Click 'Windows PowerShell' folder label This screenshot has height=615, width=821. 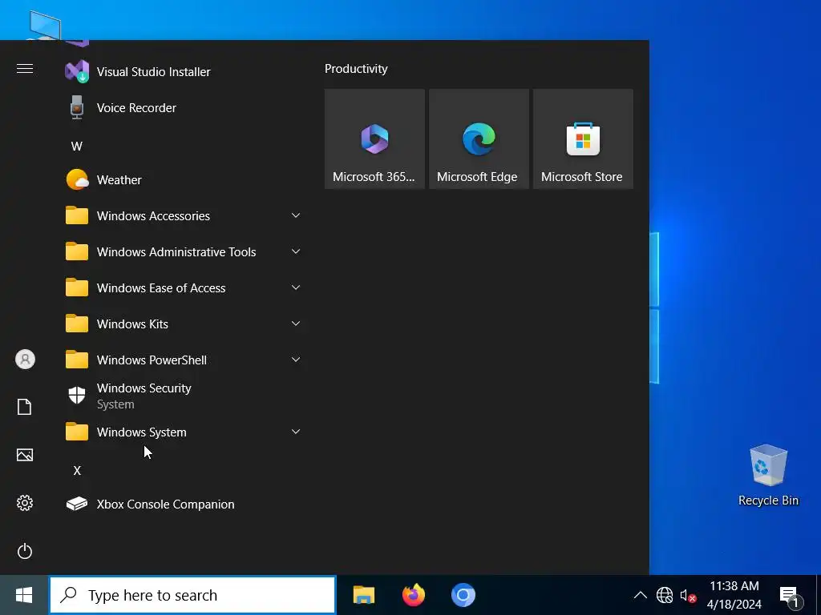point(152,360)
